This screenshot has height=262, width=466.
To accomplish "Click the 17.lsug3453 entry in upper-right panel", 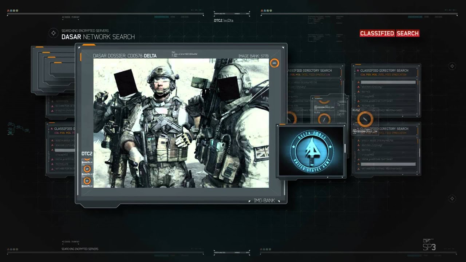I will [x=368, y=96].
